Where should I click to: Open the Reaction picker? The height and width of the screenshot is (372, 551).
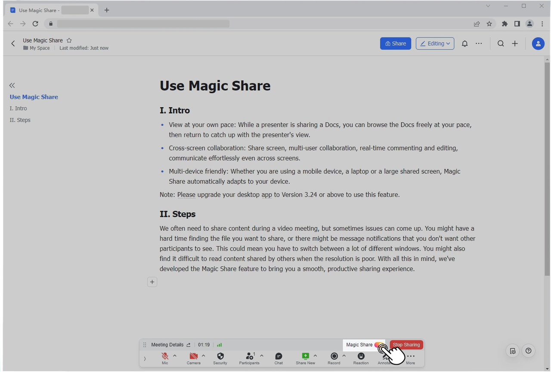[361, 358]
